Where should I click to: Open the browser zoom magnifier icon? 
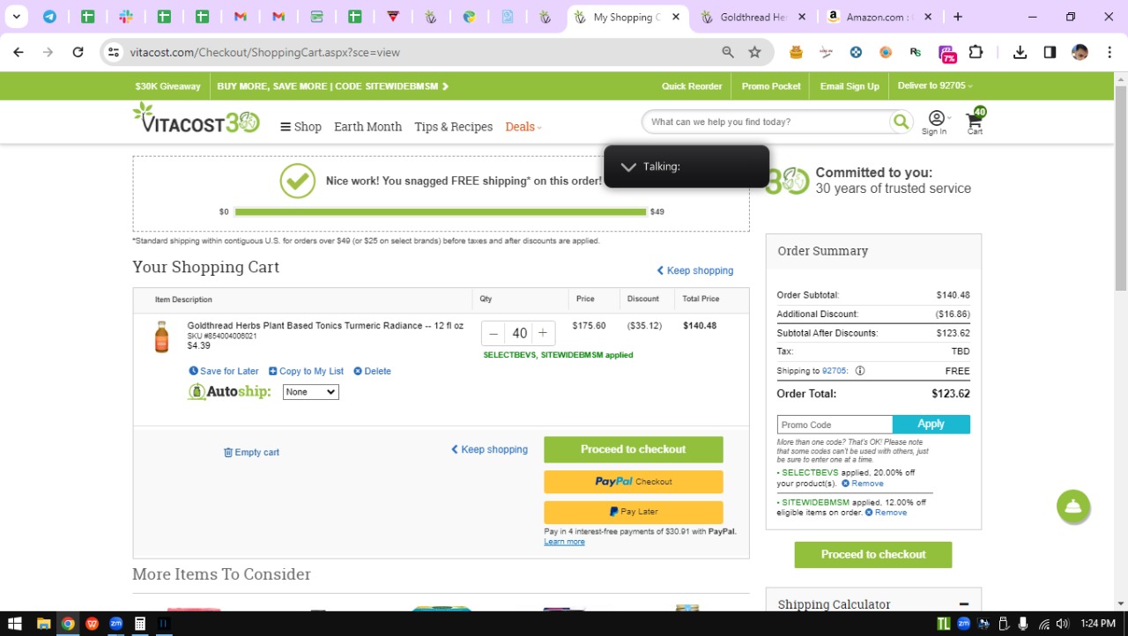coord(728,52)
